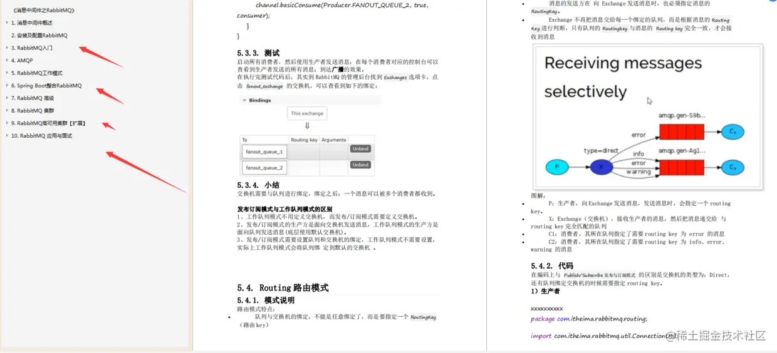The height and width of the screenshot is (353, 777).
Task: Expand the '7. RabbitMQ 高级' bookmark arrow
Action: (x=7, y=98)
